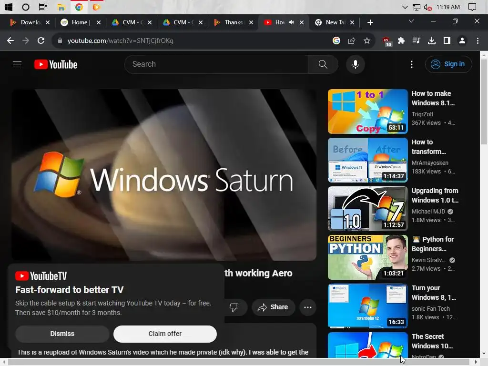Click the Windows Saturn video player

click(x=164, y=175)
